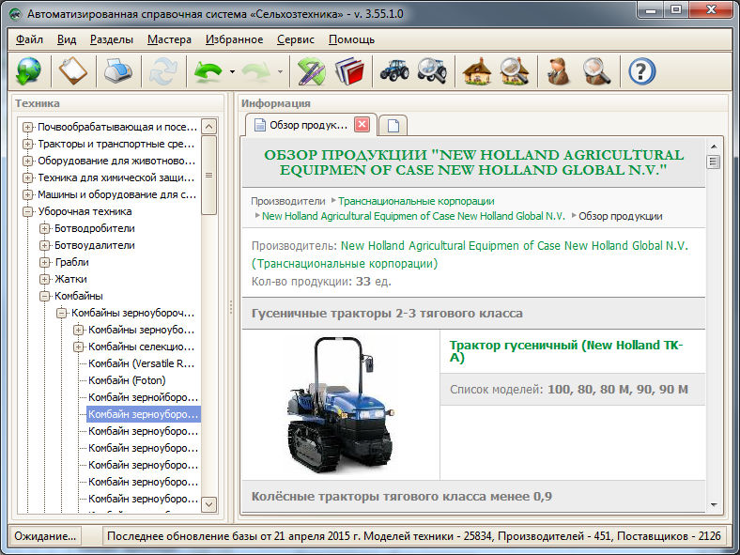Expand the Почвообрабатывающая и посе… tree node
The width and height of the screenshot is (740, 555).
(28, 127)
